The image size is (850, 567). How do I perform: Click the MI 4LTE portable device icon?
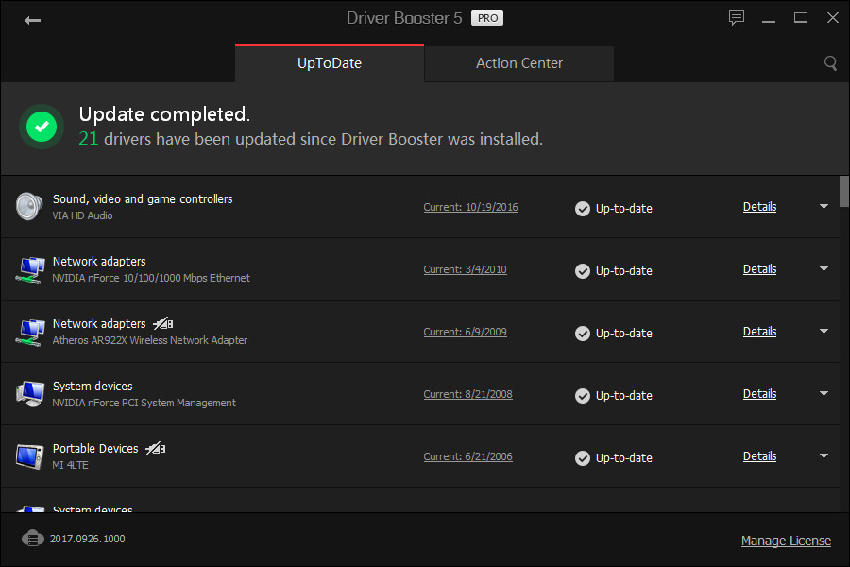tap(29, 456)
